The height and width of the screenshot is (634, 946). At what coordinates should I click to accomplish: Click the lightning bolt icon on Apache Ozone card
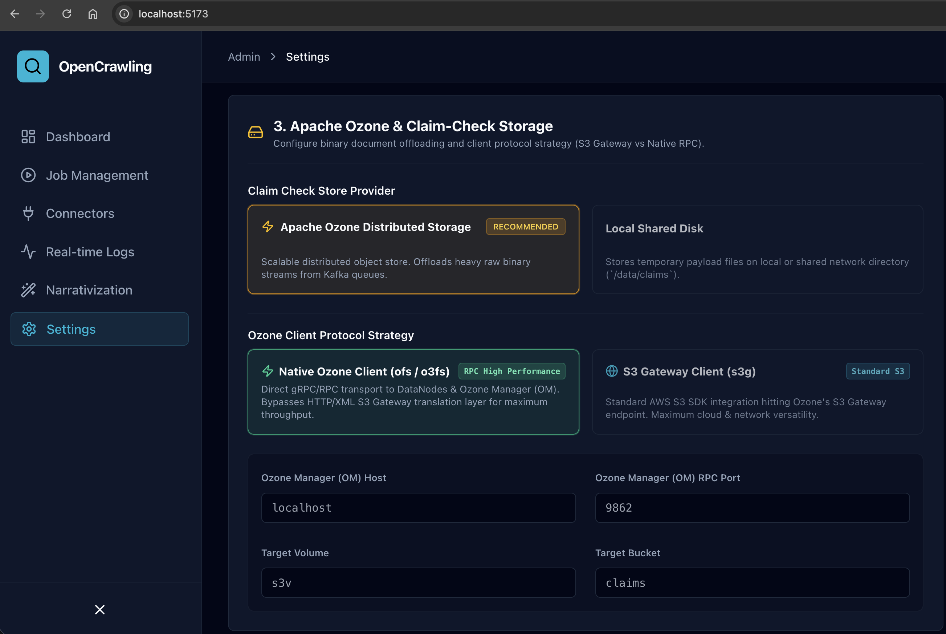tap(268, 227)
